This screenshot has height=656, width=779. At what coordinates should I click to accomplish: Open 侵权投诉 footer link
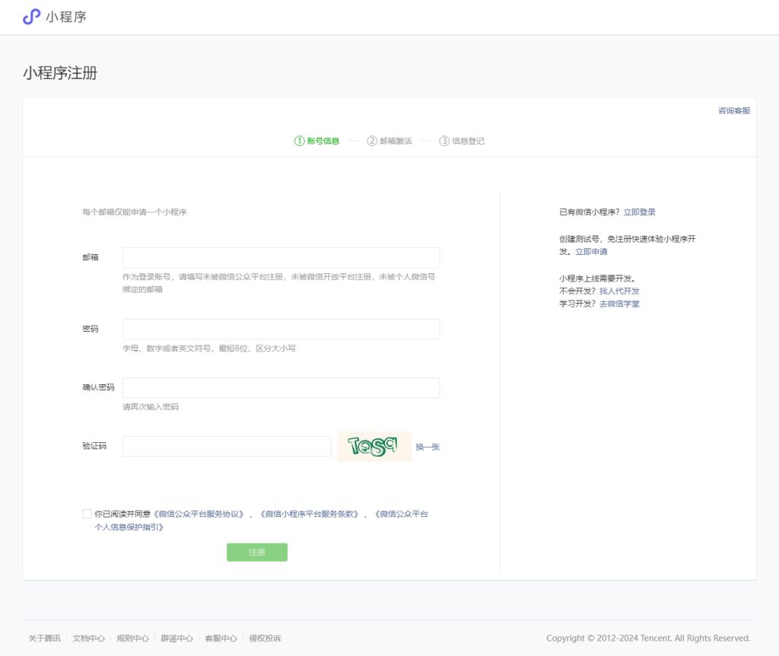(x=265, y=638)
